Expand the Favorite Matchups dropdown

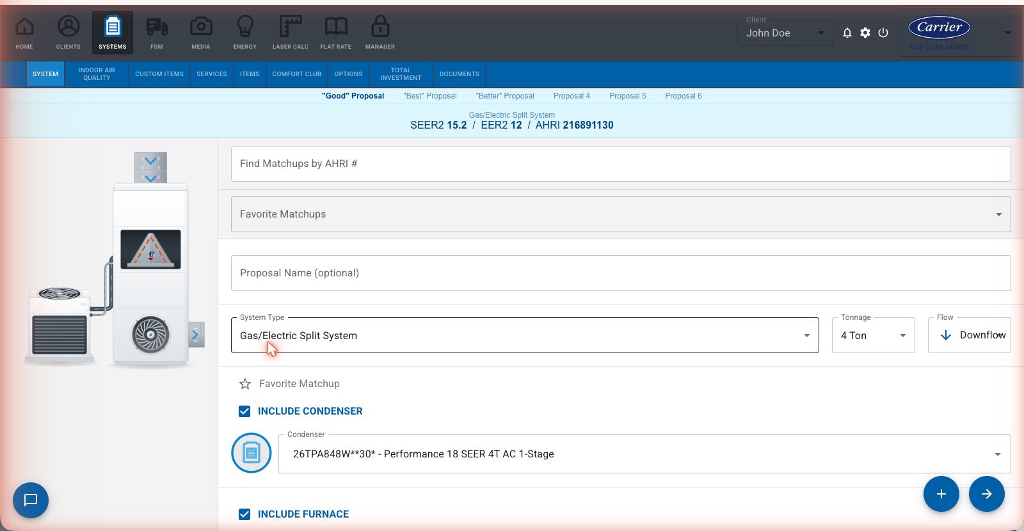[621, 214]
